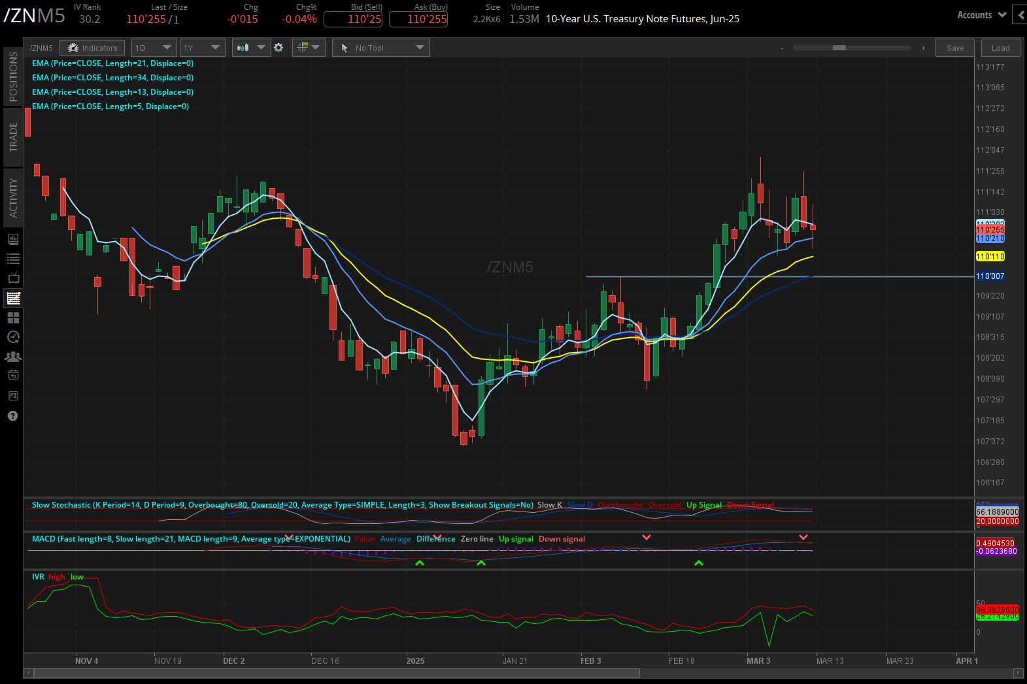Open the TV media icon in sidebar
The width and height of the screenshot is (1027, 684).
point(13,278)
